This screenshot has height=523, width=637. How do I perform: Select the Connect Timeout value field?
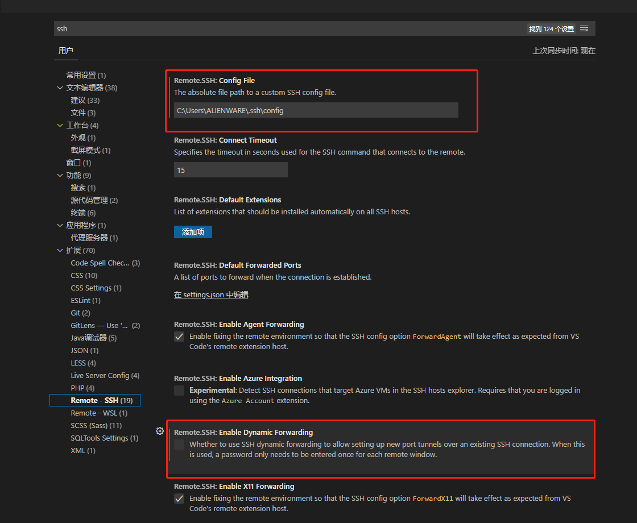[x=230, y=169]
